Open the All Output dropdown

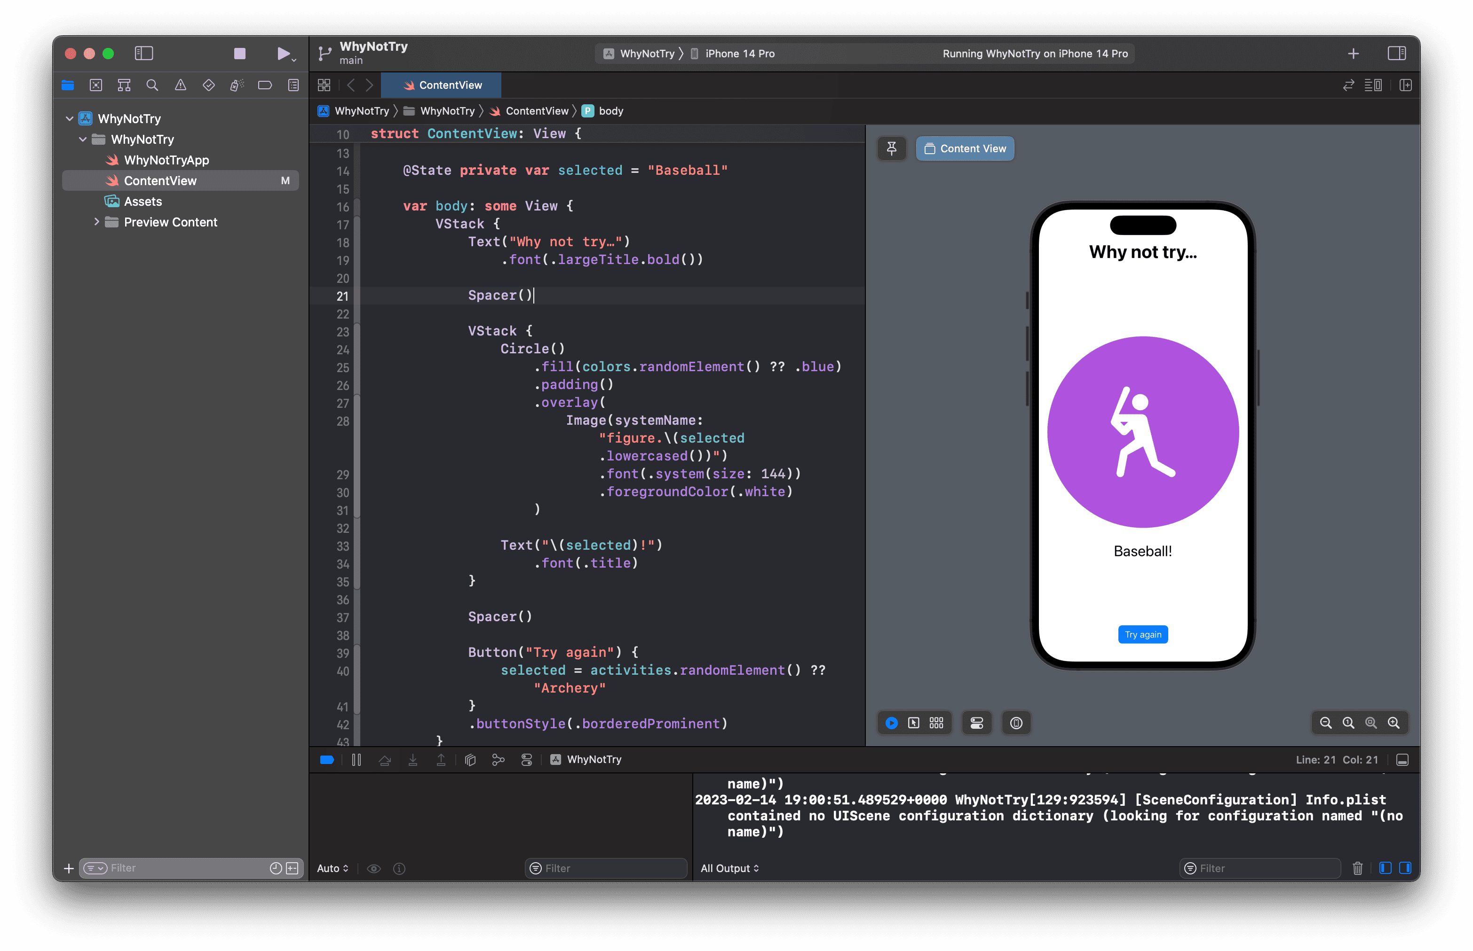(x=729, y=868)
